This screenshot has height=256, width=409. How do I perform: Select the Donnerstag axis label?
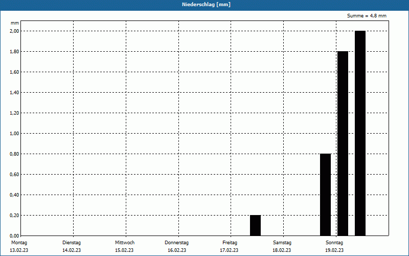tap(176, 243)
